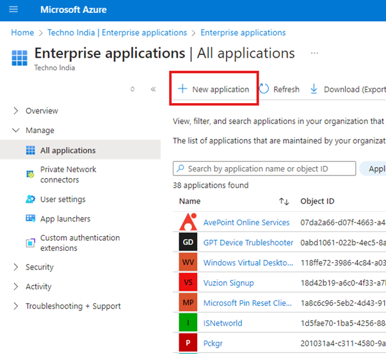
Task: Open User settings
Action: point(63,199)
